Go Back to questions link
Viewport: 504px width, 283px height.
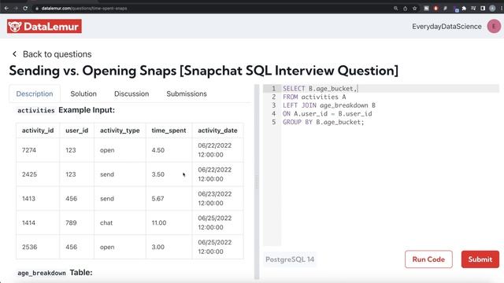(57, 54)
